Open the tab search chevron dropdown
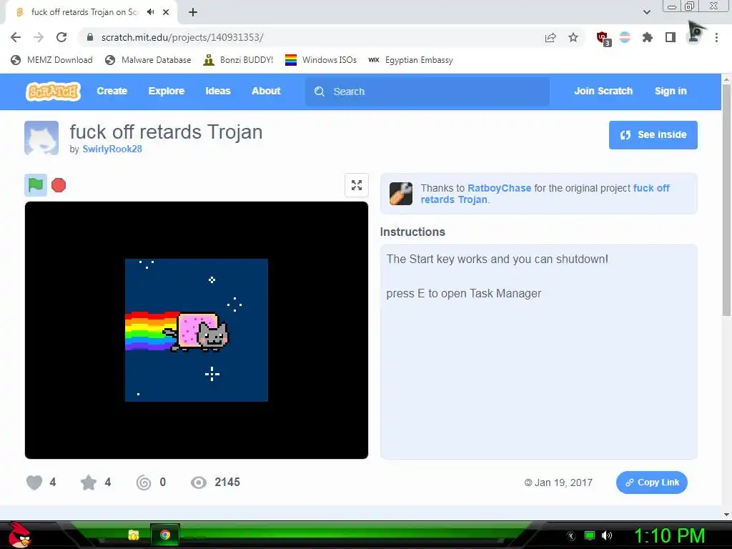This screenshot has height=549, width=732. click(x=646, y=12)
